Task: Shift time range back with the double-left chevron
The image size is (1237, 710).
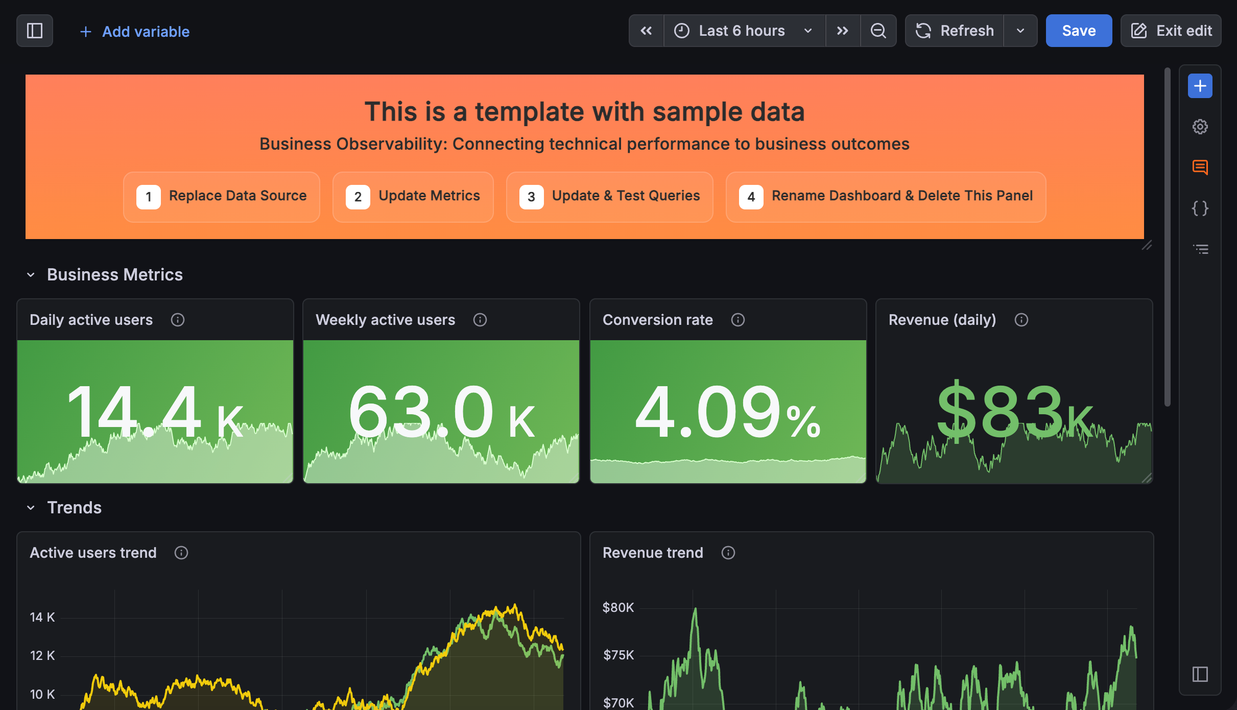Action: [646, 31]
